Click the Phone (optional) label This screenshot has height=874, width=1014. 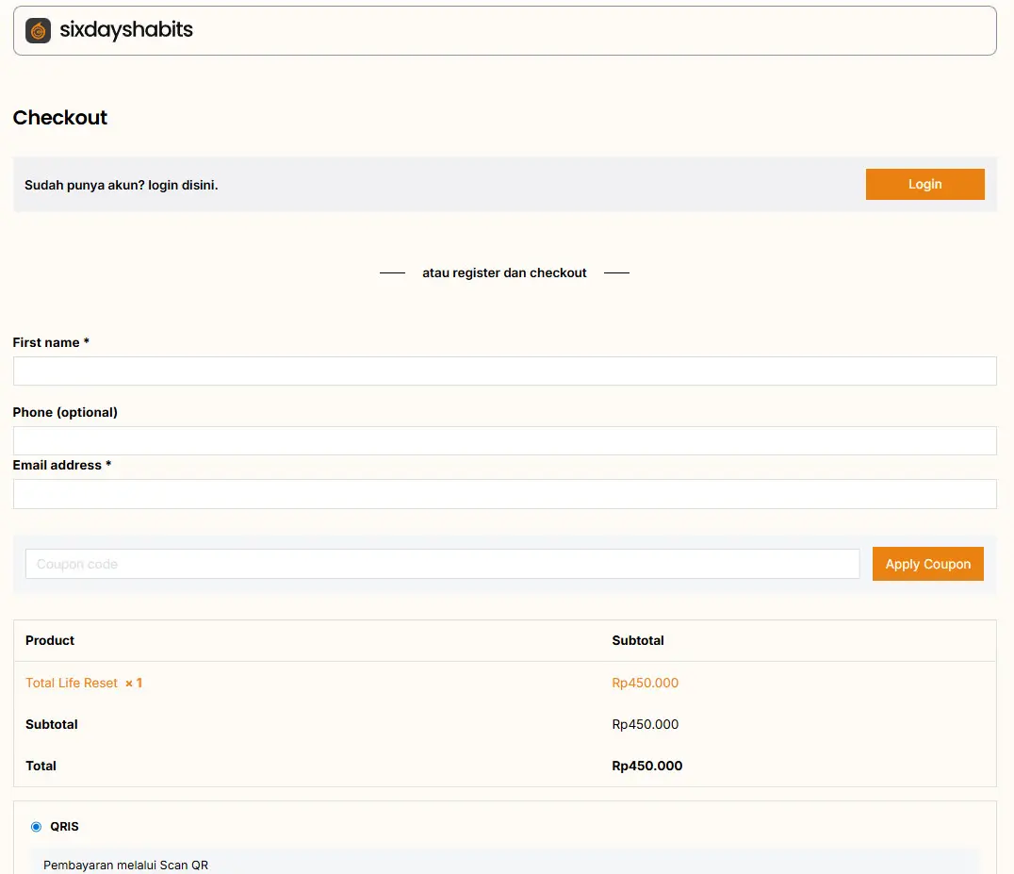pos(65,412)
